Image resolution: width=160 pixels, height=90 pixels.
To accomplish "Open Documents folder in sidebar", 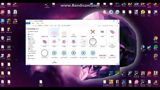I will [x=32, y=41].
